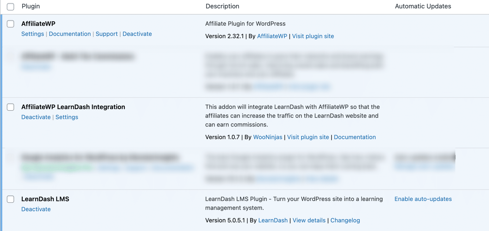Visit plugin site for LearnDash Integration addon
489x231 pixels.
(x=308, y=137)
